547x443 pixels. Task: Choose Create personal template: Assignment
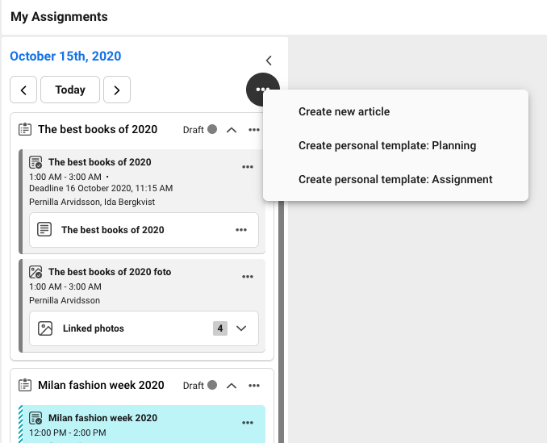(x=395, y=179)
